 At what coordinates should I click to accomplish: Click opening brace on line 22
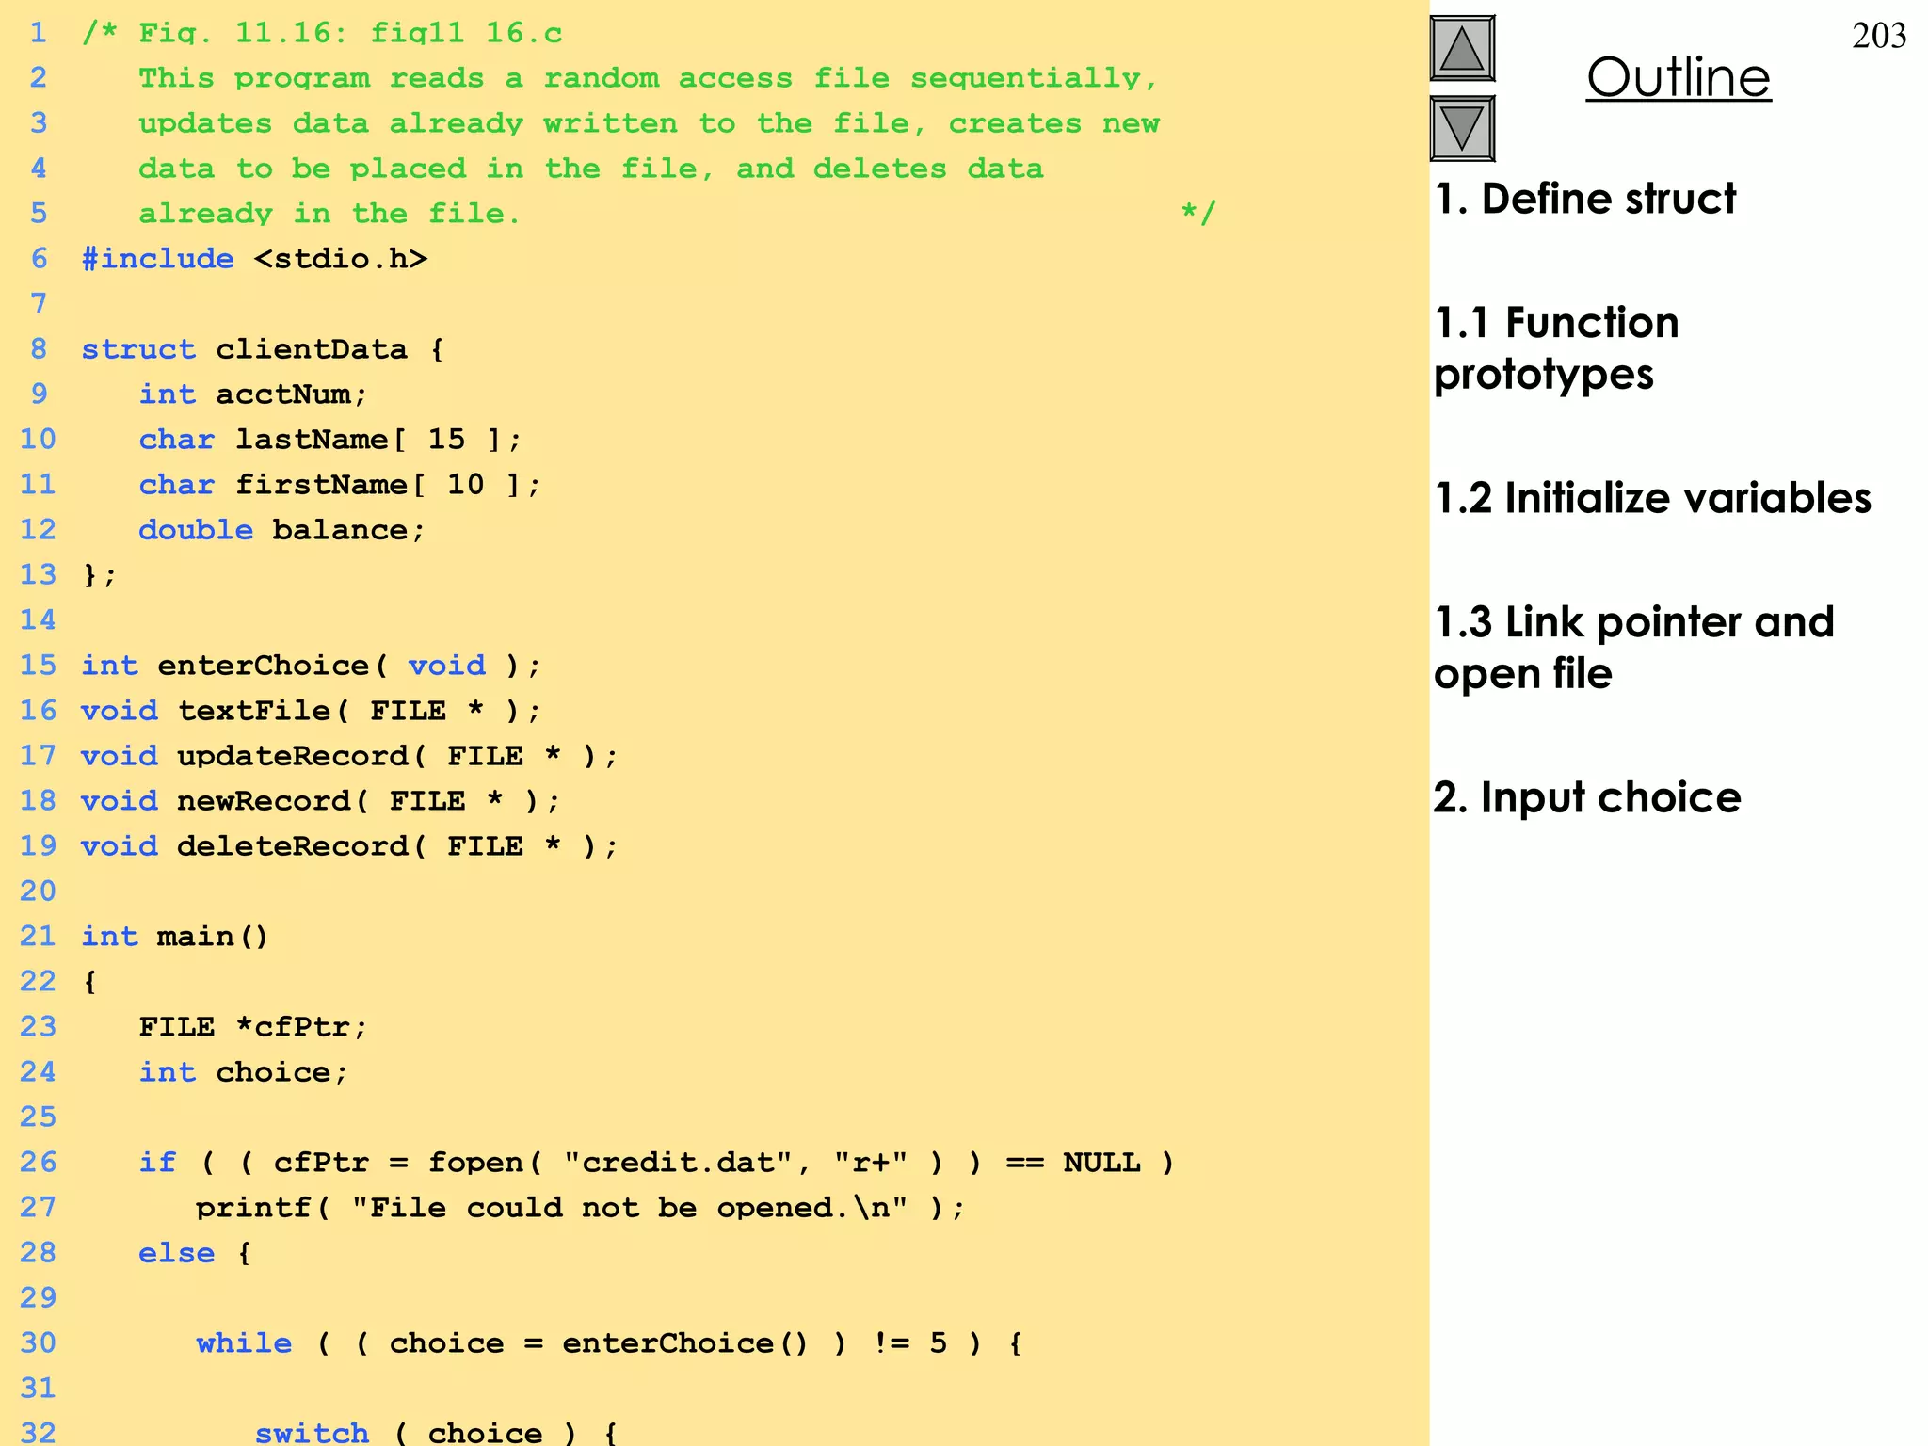[x=90, y=982]
